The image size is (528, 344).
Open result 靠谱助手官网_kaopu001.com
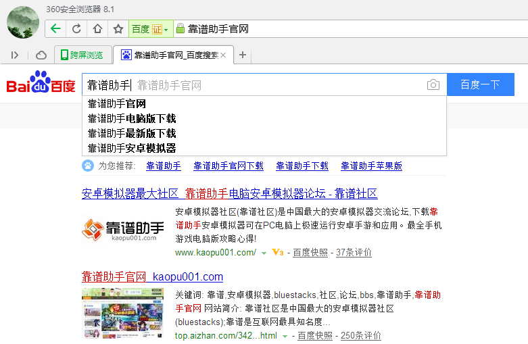click(x=152, y=276)
